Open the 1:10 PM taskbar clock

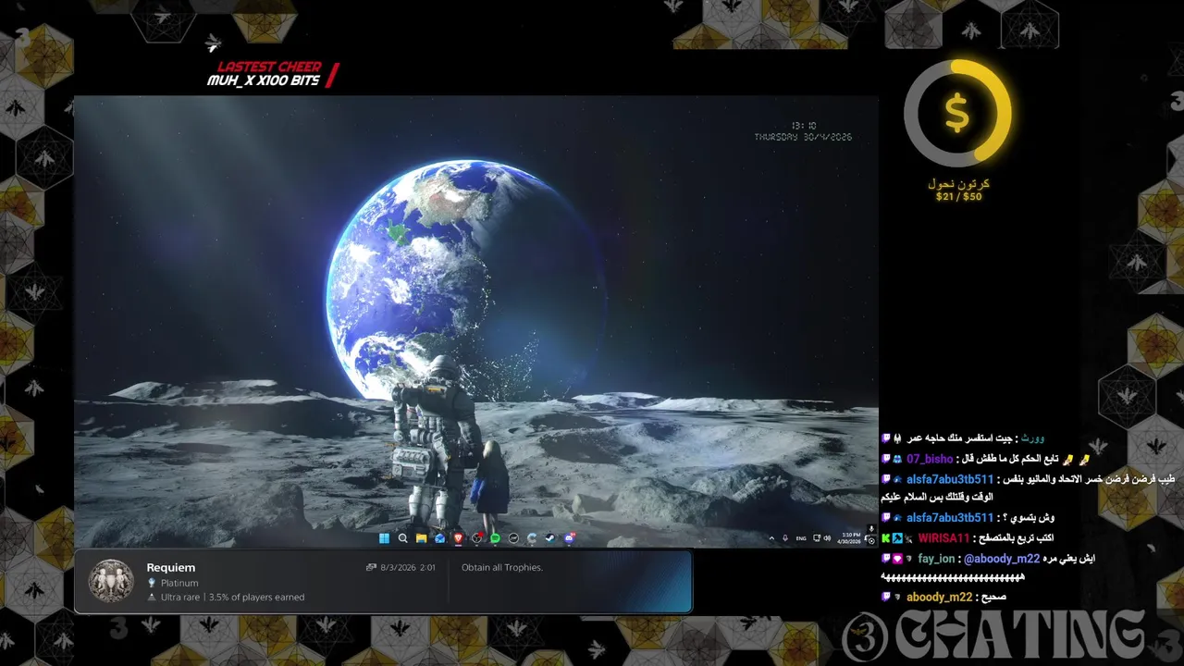tap(849, 538)
